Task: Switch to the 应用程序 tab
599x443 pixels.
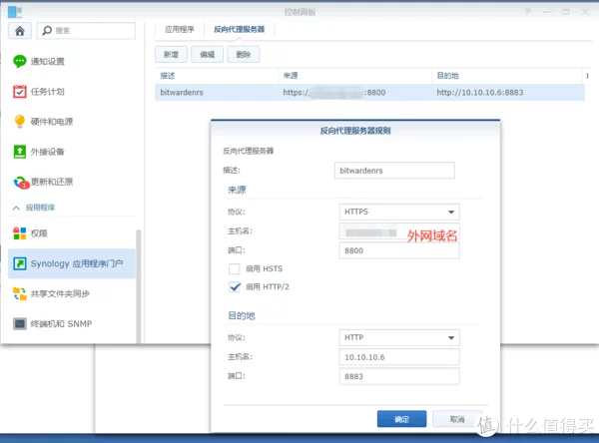Action: [180, 29]
